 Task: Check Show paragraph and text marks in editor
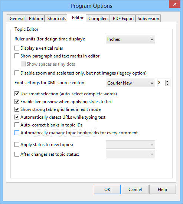point(17,56)
